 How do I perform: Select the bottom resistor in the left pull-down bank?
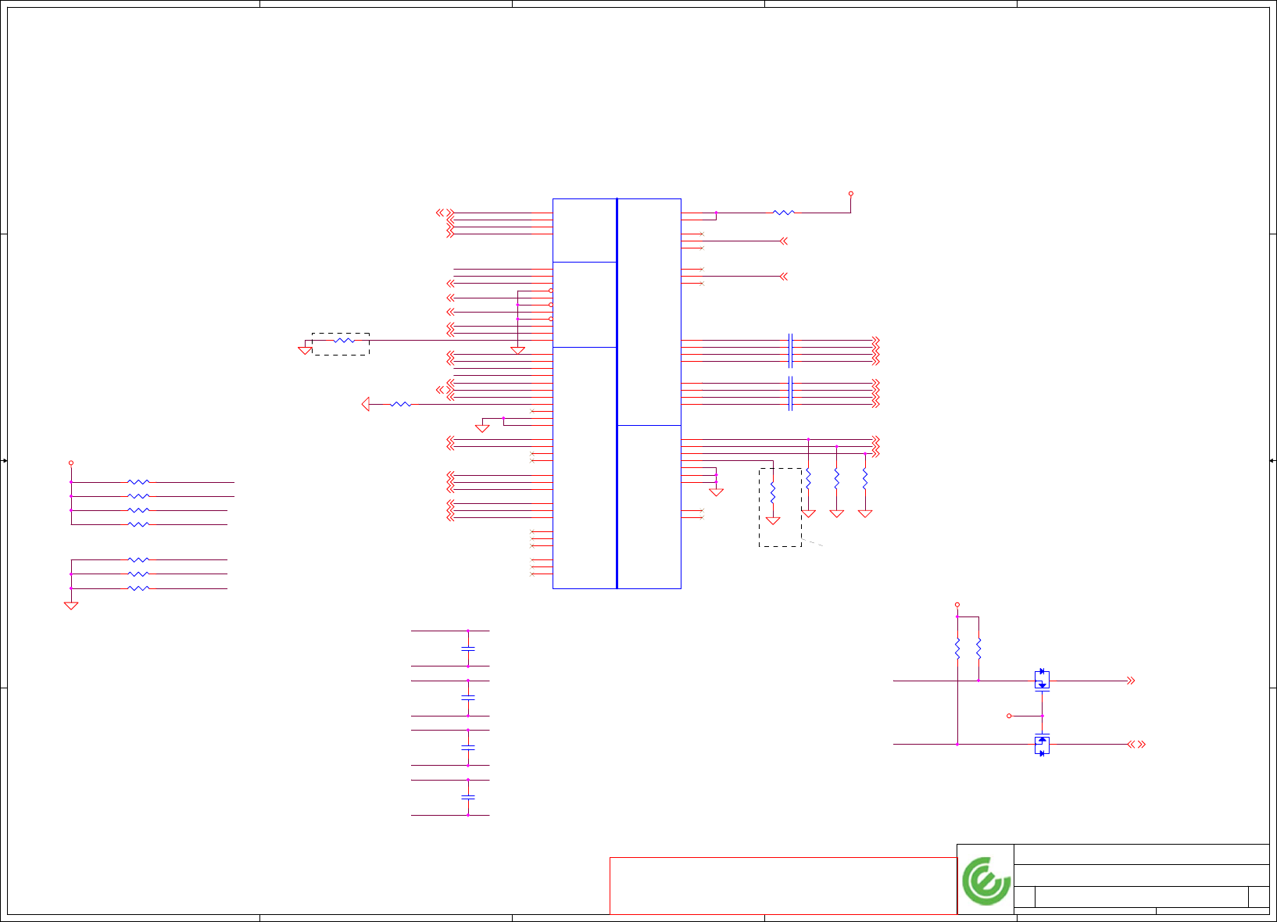coord(138,588)
